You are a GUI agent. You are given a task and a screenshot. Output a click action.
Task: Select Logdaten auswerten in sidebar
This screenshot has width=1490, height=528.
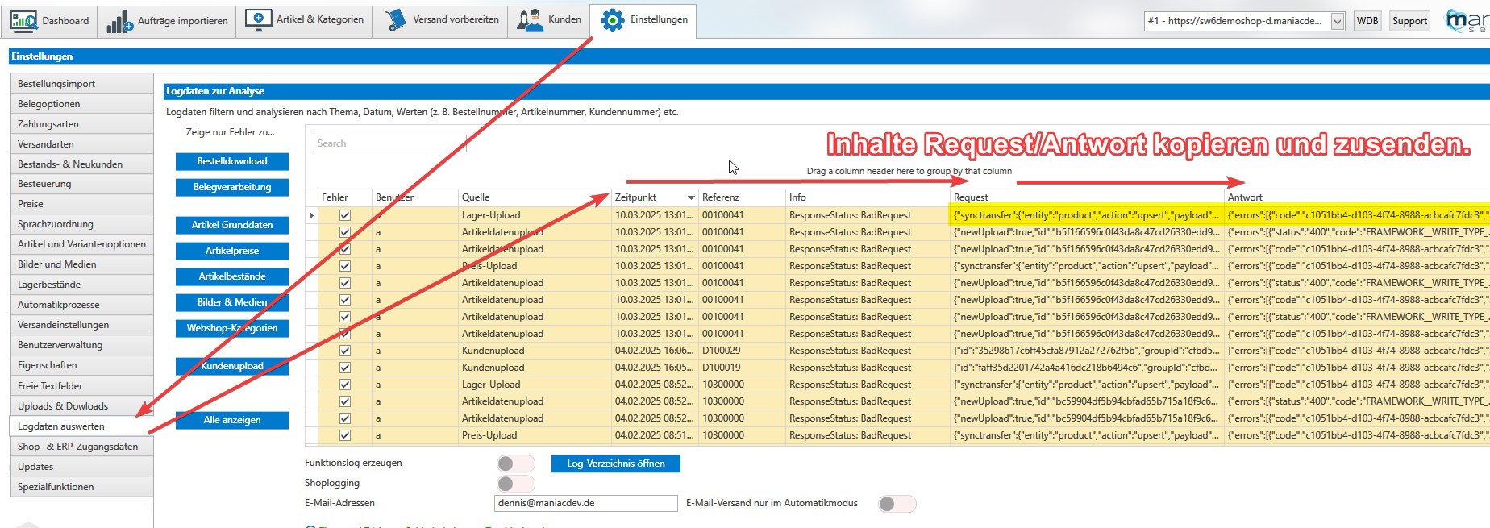(x=82, y=426)
